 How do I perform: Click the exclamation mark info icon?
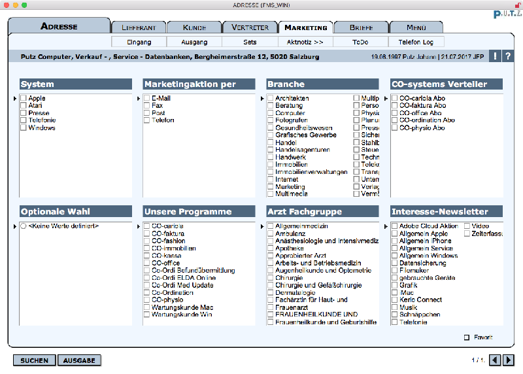[x=495, y=56]
